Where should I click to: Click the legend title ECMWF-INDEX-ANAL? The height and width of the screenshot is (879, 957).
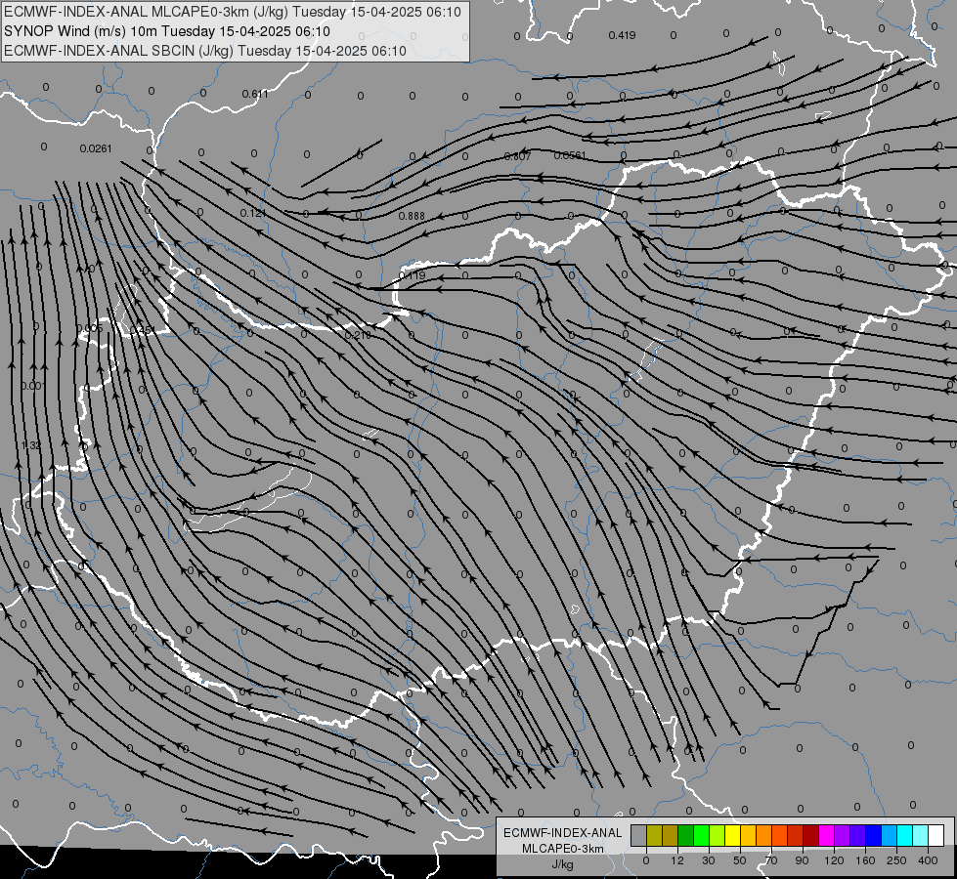(563, 833)
